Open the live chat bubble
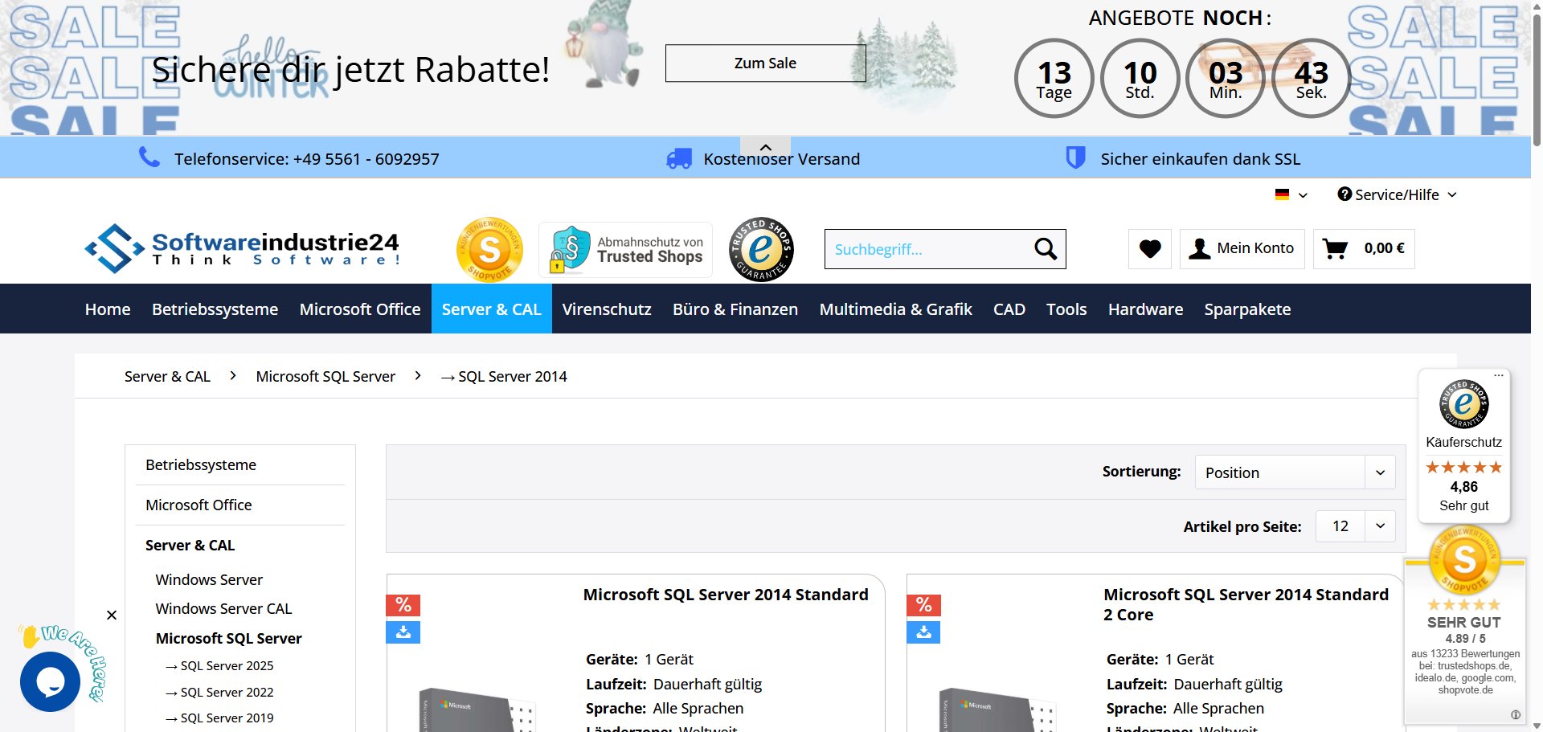Viewport: 1543px width, 732px height. 50,681
